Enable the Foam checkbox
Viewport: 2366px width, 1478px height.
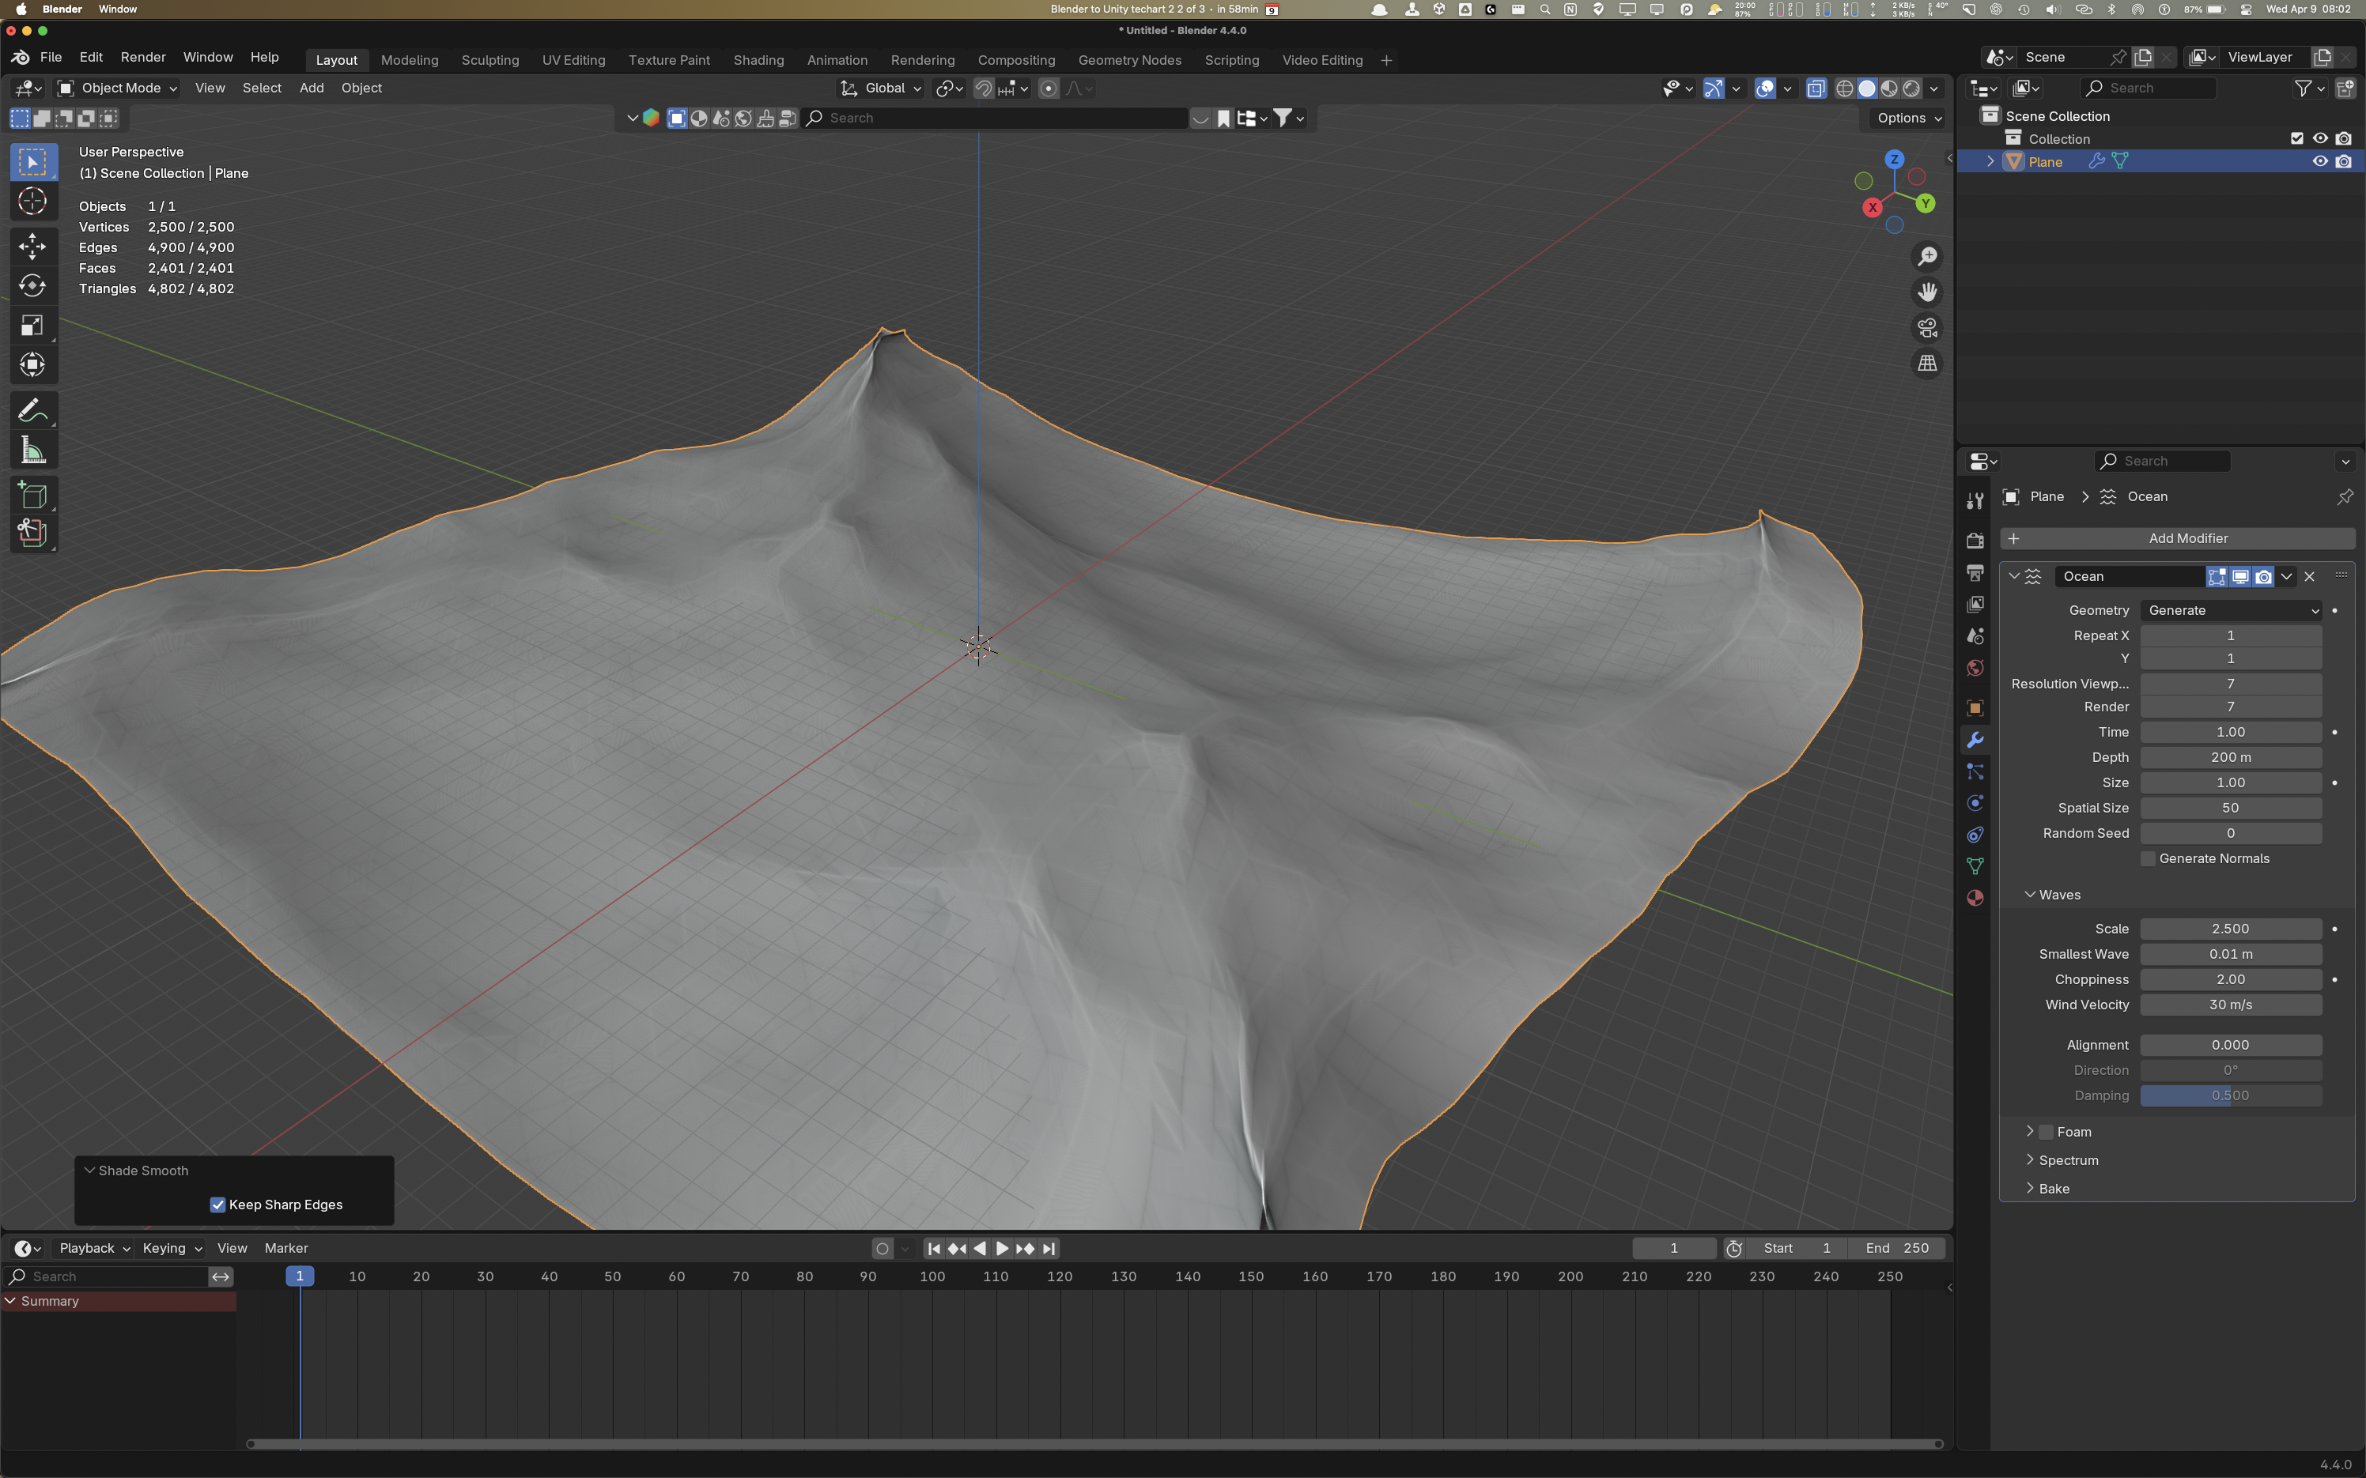(2045, 1132)
